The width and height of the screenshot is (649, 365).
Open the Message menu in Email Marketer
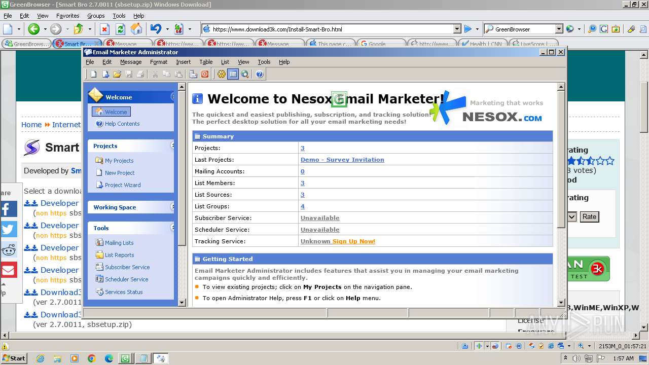click(x=131, y=62)
